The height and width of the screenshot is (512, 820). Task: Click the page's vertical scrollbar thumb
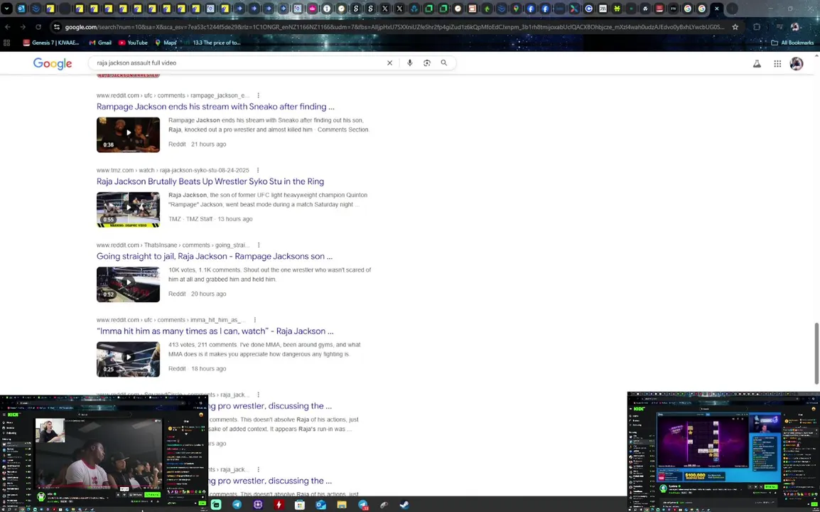816,353
